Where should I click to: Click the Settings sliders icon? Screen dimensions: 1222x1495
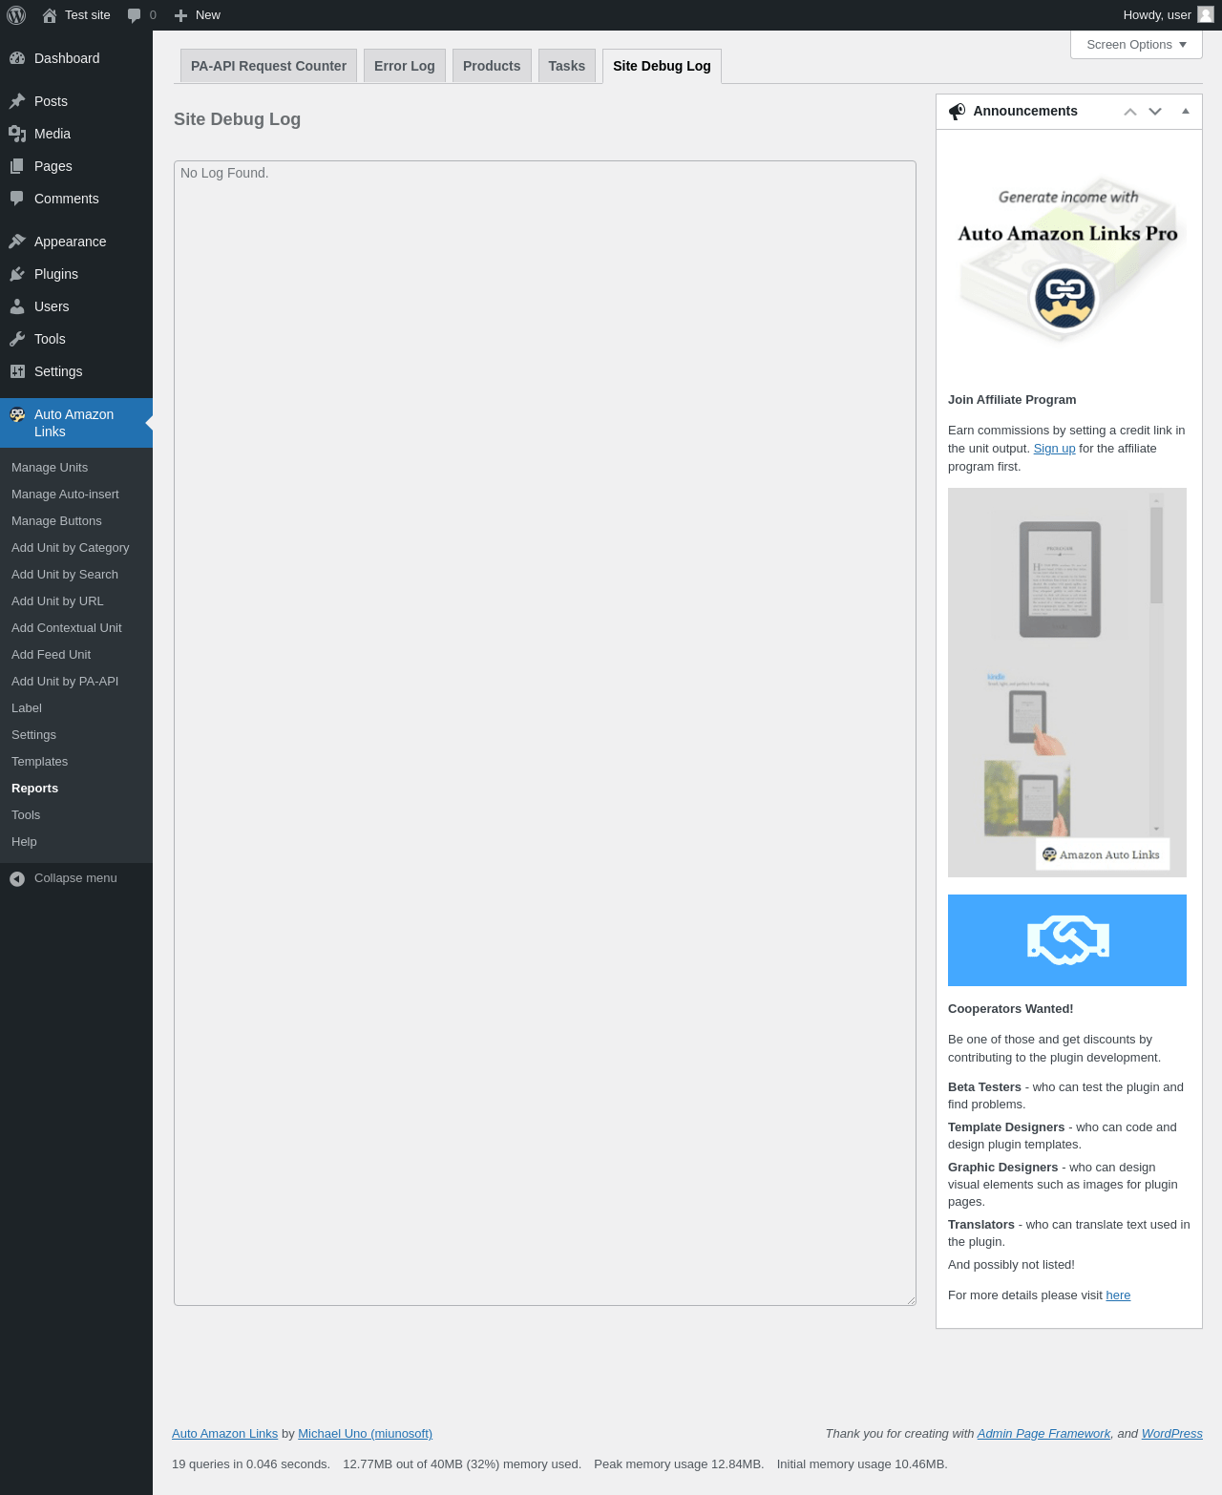coord(17,371)
